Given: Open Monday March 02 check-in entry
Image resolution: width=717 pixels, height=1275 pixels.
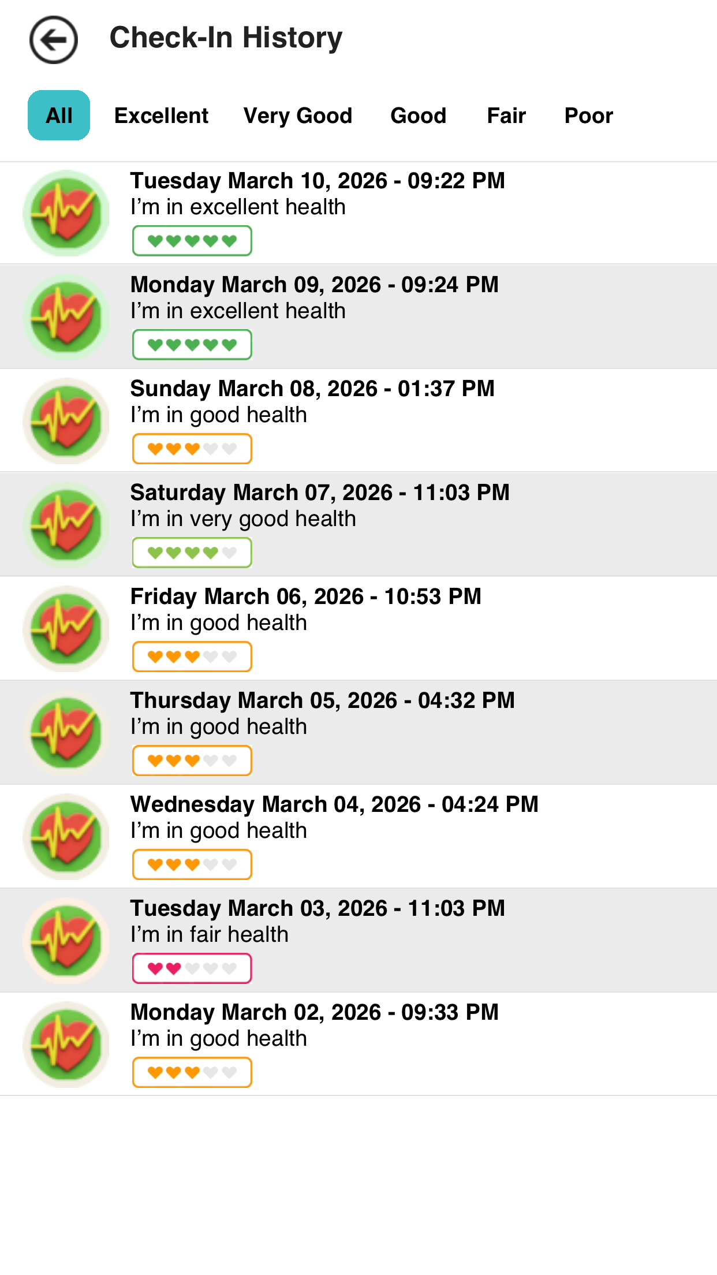Looking at the screenshot, I should [x=315, y=1025].
